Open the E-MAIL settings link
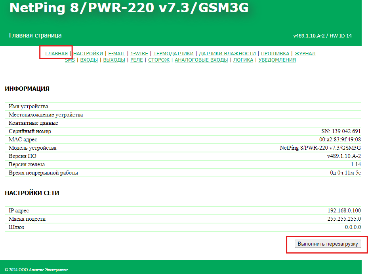 [116, 53]
